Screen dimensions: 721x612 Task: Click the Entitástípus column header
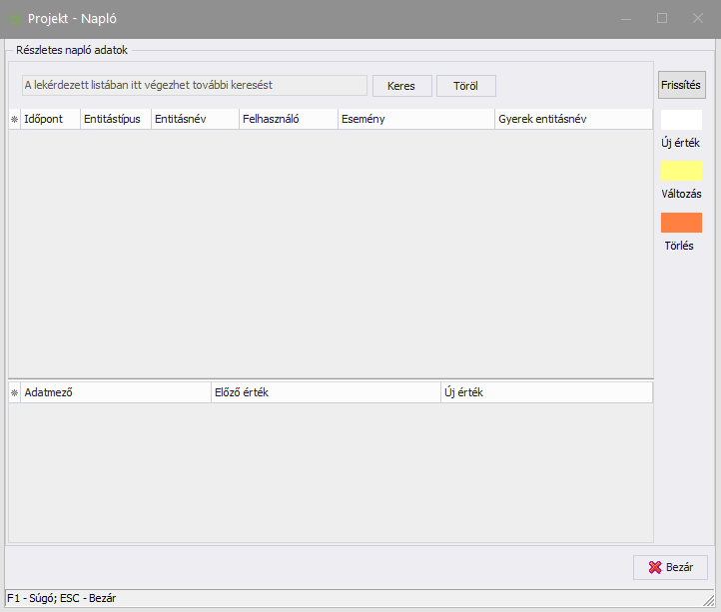pyautogui.click(x=115, y=119)
